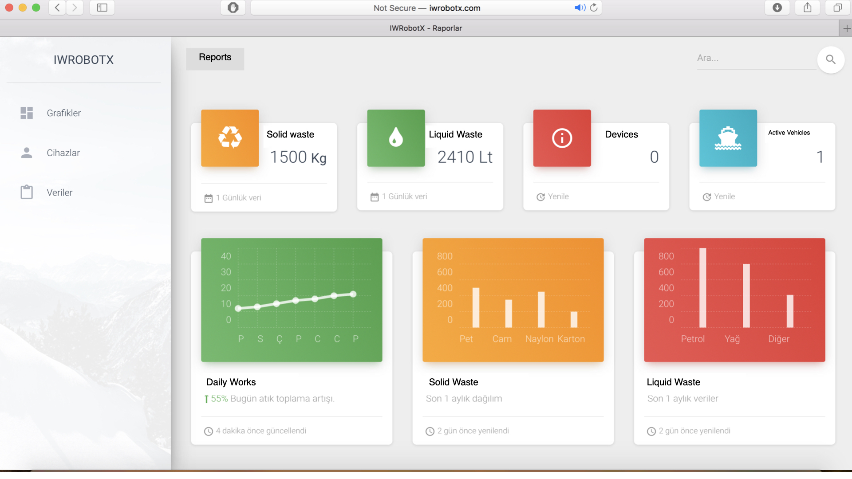Viewport: 852px width, 479px height.
Task: Click the Veriler clipboard icon
Action: 27,192
